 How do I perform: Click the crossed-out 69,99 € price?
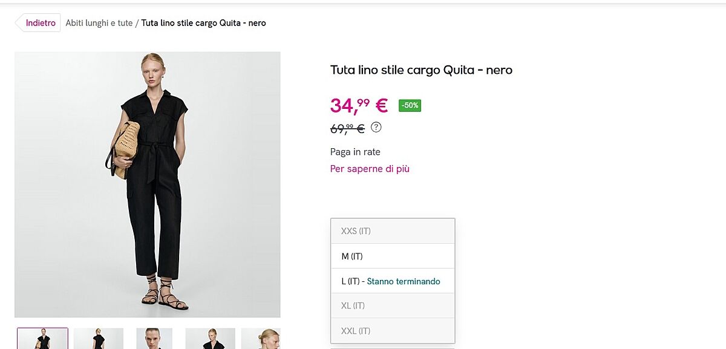pyautogui.click(x=347, y=128)
